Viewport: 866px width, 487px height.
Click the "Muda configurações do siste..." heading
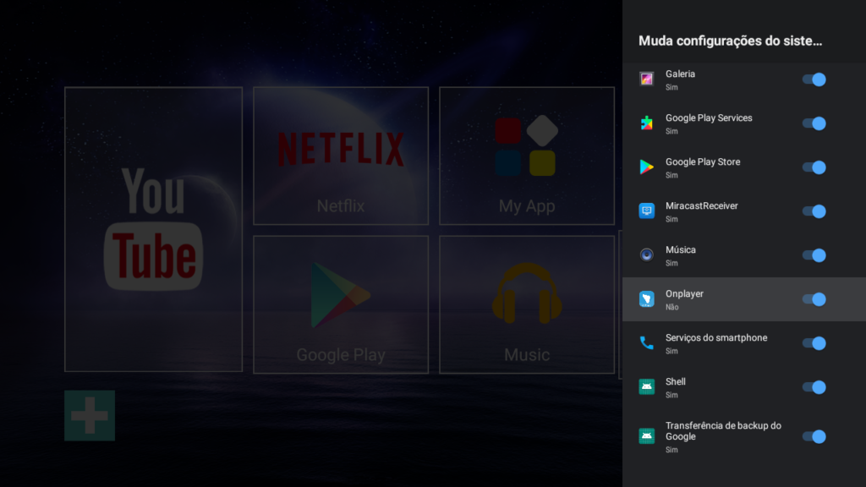pyautogui.click(x=730, y=41)
